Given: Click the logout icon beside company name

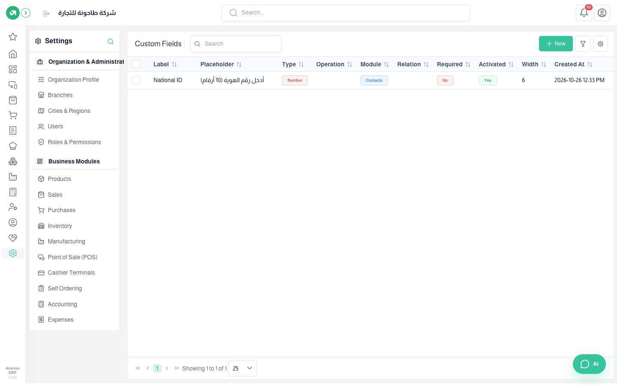Looking at the screenshot, I should 46,14.
